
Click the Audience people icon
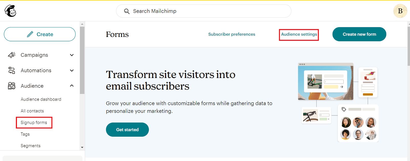point(12,86)
